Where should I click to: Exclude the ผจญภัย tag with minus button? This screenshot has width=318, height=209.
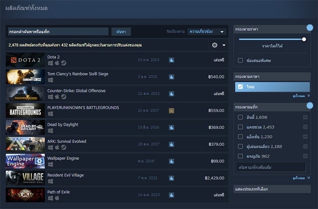[305, 156]
